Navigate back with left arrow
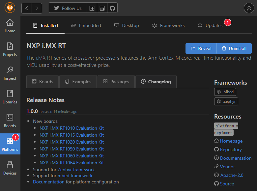The height and width of the screenshot is (191, 257). (27, 8)
